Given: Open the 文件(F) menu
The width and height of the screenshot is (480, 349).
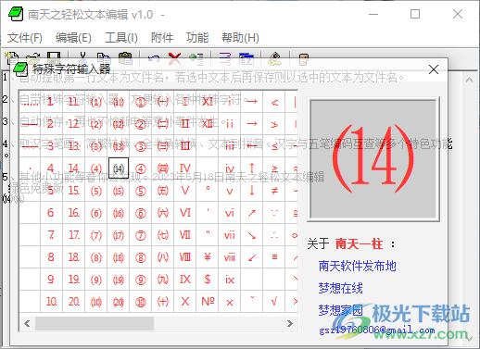Looking at the screenshot, I should click(25, 38).
